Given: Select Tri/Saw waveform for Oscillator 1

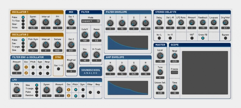Looking at the screenshot, I should pyautogui.click(x=23, y=21).
